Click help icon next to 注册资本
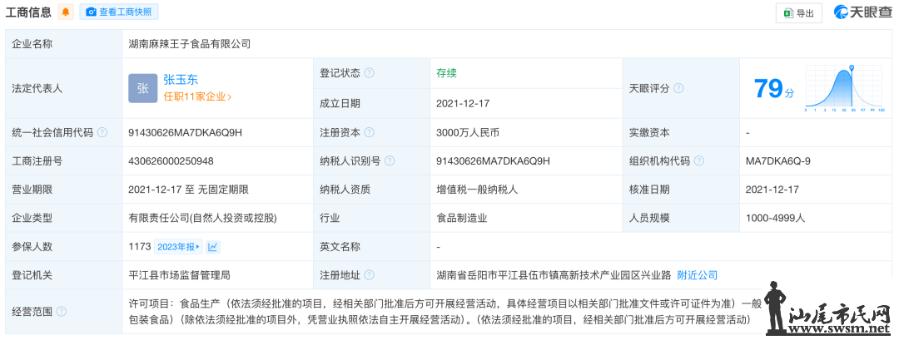Image resolution: width=899 pixels, height=340 pixels. tap(370, 132)
